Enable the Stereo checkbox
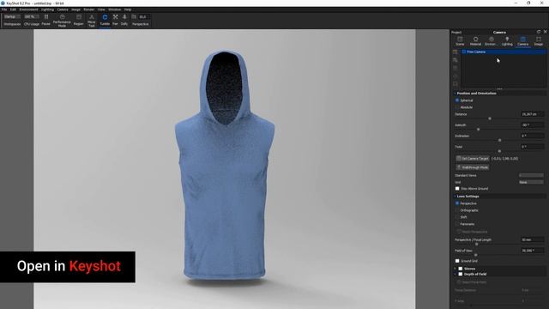Viewport: 549px width, 309px height. [461, 269]
